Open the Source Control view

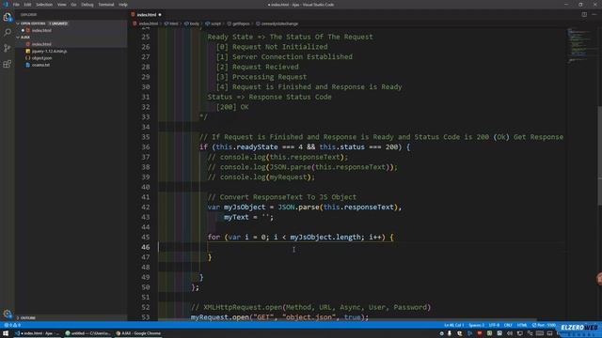(x=8, y=48)
